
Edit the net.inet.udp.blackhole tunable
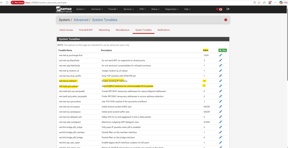(220, 65)
